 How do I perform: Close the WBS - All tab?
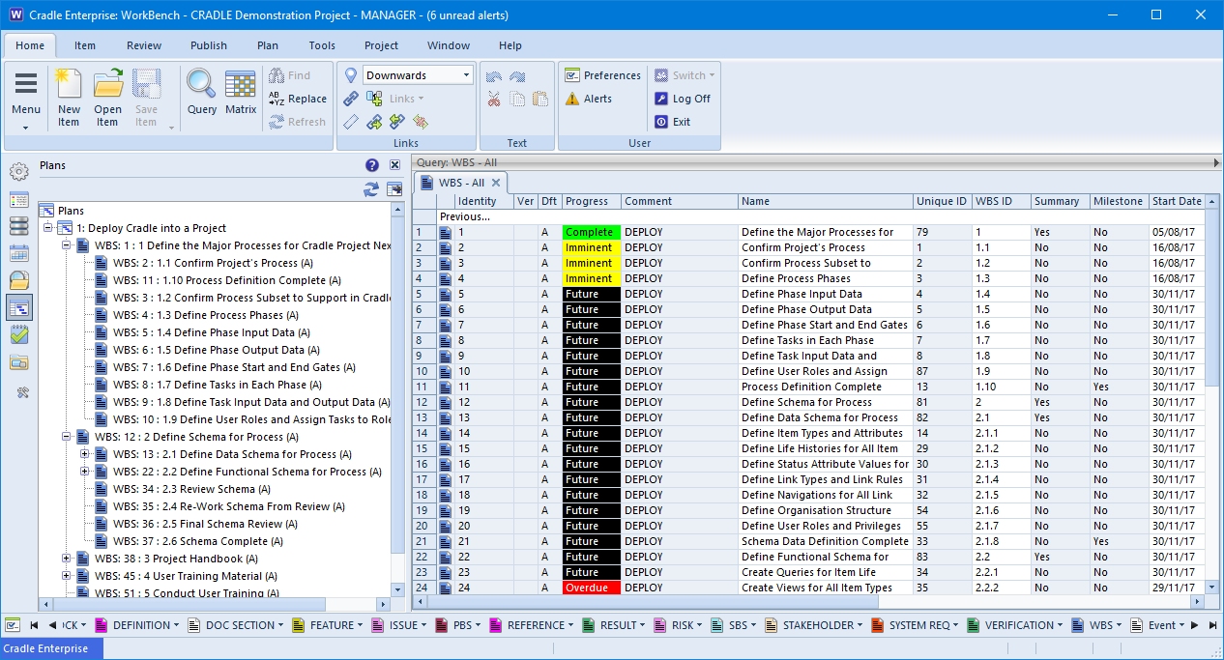coord(495,183)
